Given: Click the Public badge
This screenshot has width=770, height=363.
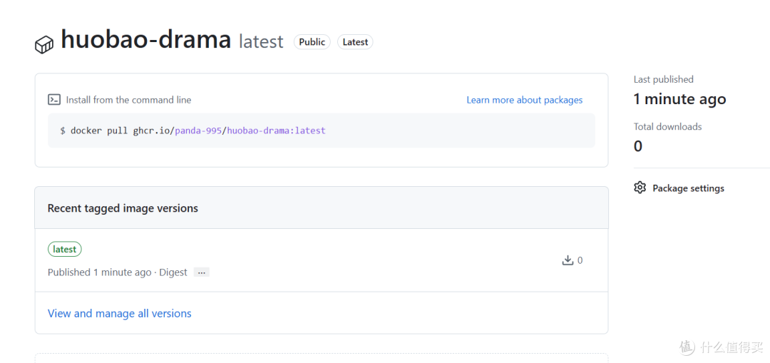Looking at the screenshot, I should click(x=312, y=42).
